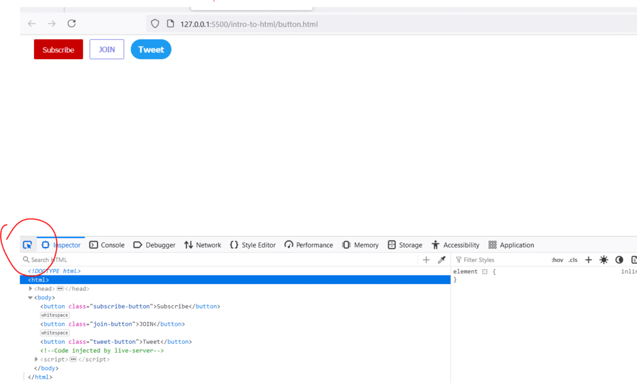Switch to Performance tab
637x383 pixels.
tap(309, 245)
